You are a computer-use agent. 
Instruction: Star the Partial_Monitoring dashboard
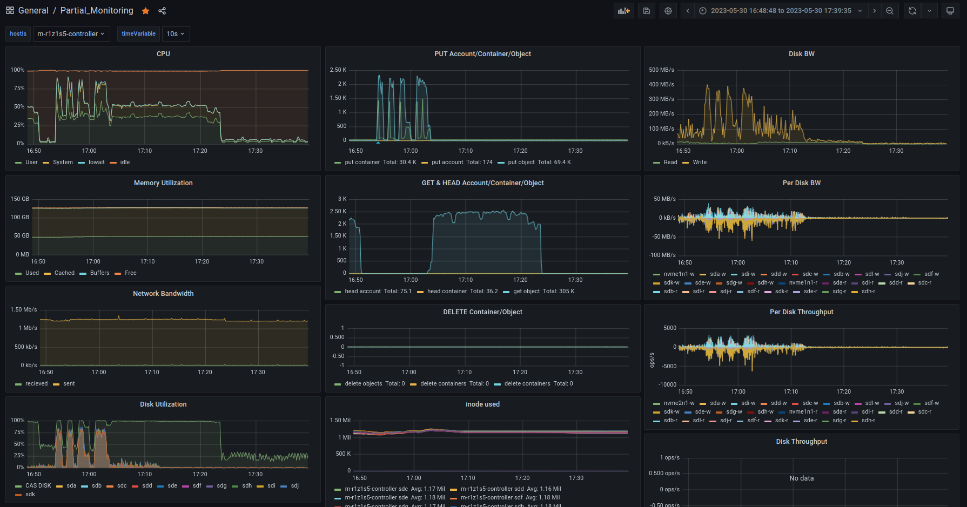tap(145, 11)
